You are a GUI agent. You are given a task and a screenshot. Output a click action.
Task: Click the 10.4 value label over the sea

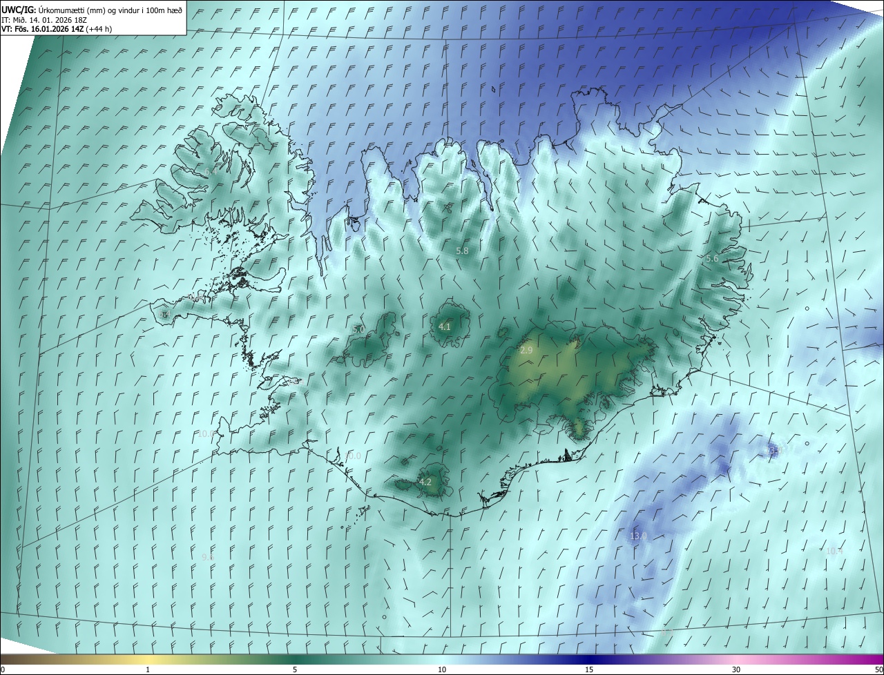[x=834, y=551]
